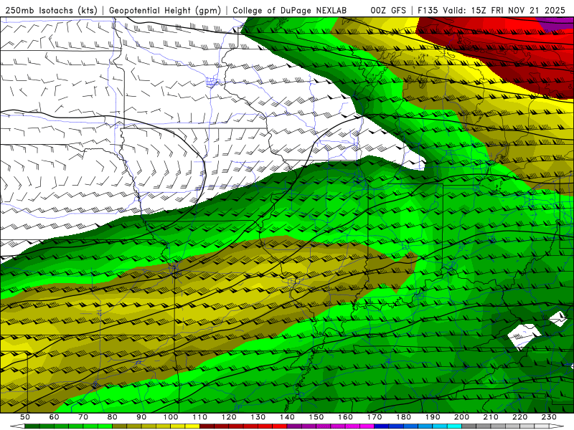Image resolution: width=574 pixels, height=430 pixels.
Task: Pick the dark gray swatch right of 200
Action: (x=469, y=426)
